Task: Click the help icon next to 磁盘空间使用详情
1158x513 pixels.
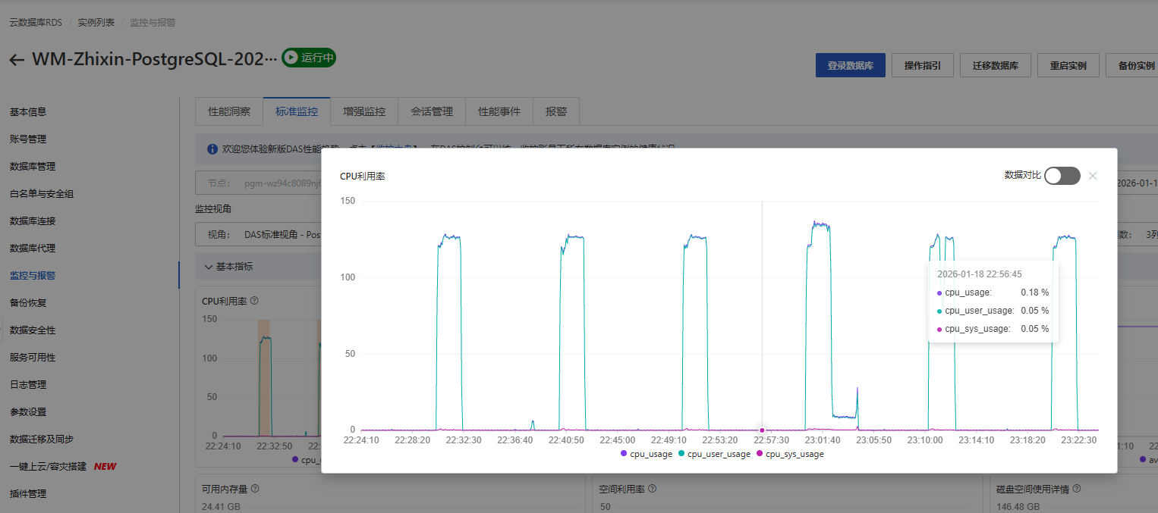Action: coord(1077,489)
